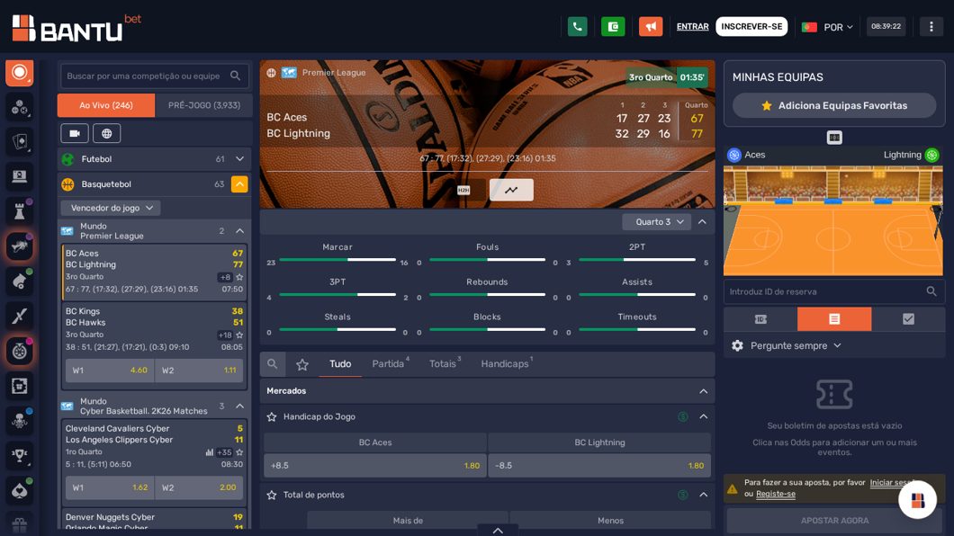Image resolution: width=954 pixels, height=536 pixels.
Task: Open the sports balls sidebar icon
Action: coord(20,108)
